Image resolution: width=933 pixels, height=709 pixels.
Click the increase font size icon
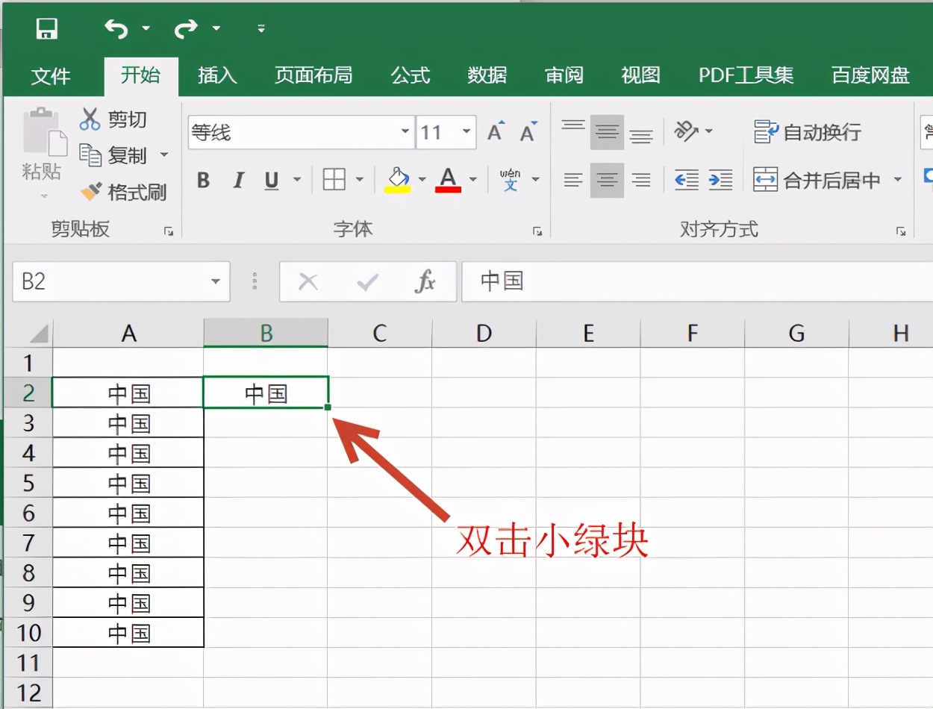(x=496, y=131)
